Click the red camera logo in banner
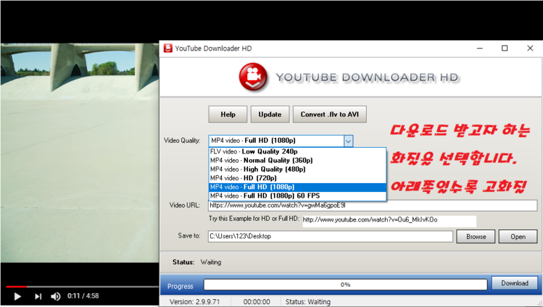 pyautogui.click(x=253, y=77)
